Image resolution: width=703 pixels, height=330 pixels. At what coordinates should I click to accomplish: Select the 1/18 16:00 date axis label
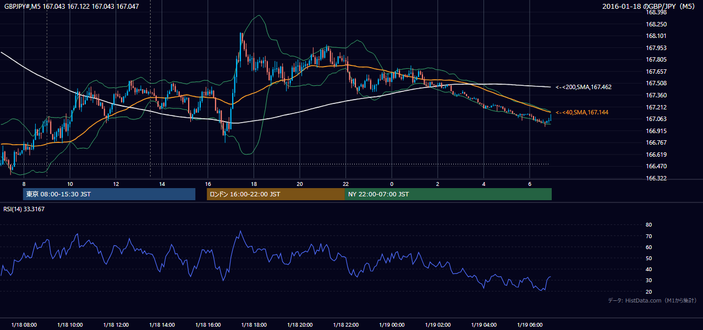(208, 325)
